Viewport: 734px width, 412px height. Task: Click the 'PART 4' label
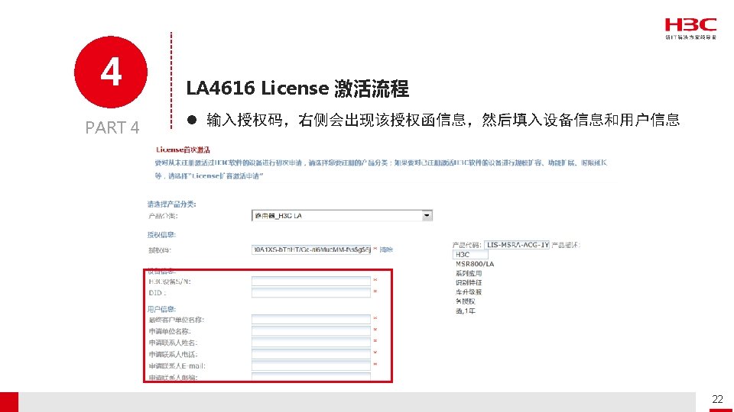coord(112,127)
